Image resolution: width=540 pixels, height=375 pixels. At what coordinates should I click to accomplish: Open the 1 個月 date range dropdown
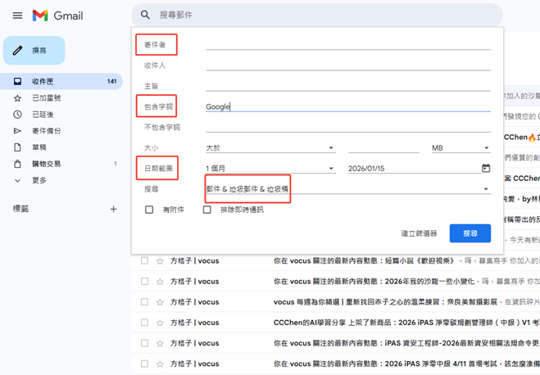[x=270, y=169]
